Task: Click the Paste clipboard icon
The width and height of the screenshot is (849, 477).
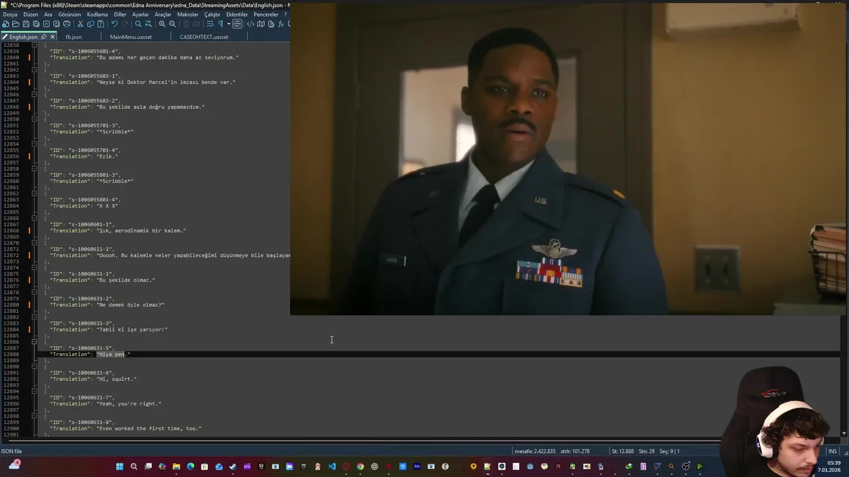Action: tap(101, 24)
